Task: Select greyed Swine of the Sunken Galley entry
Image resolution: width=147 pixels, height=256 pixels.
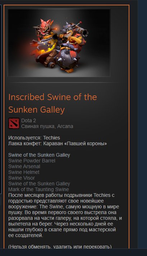Action: pyautogui.click(x=39, y=184)
